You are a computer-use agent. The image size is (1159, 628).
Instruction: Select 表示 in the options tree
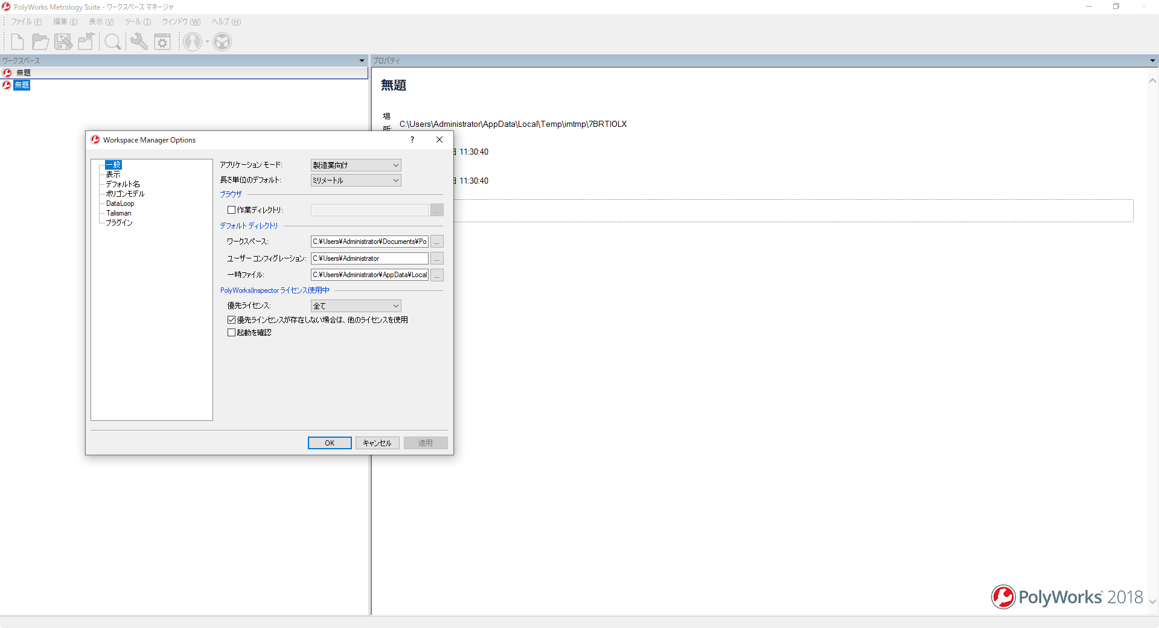(113, 175)
